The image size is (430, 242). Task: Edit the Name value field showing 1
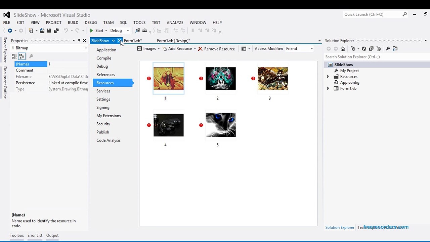point(68,64)
